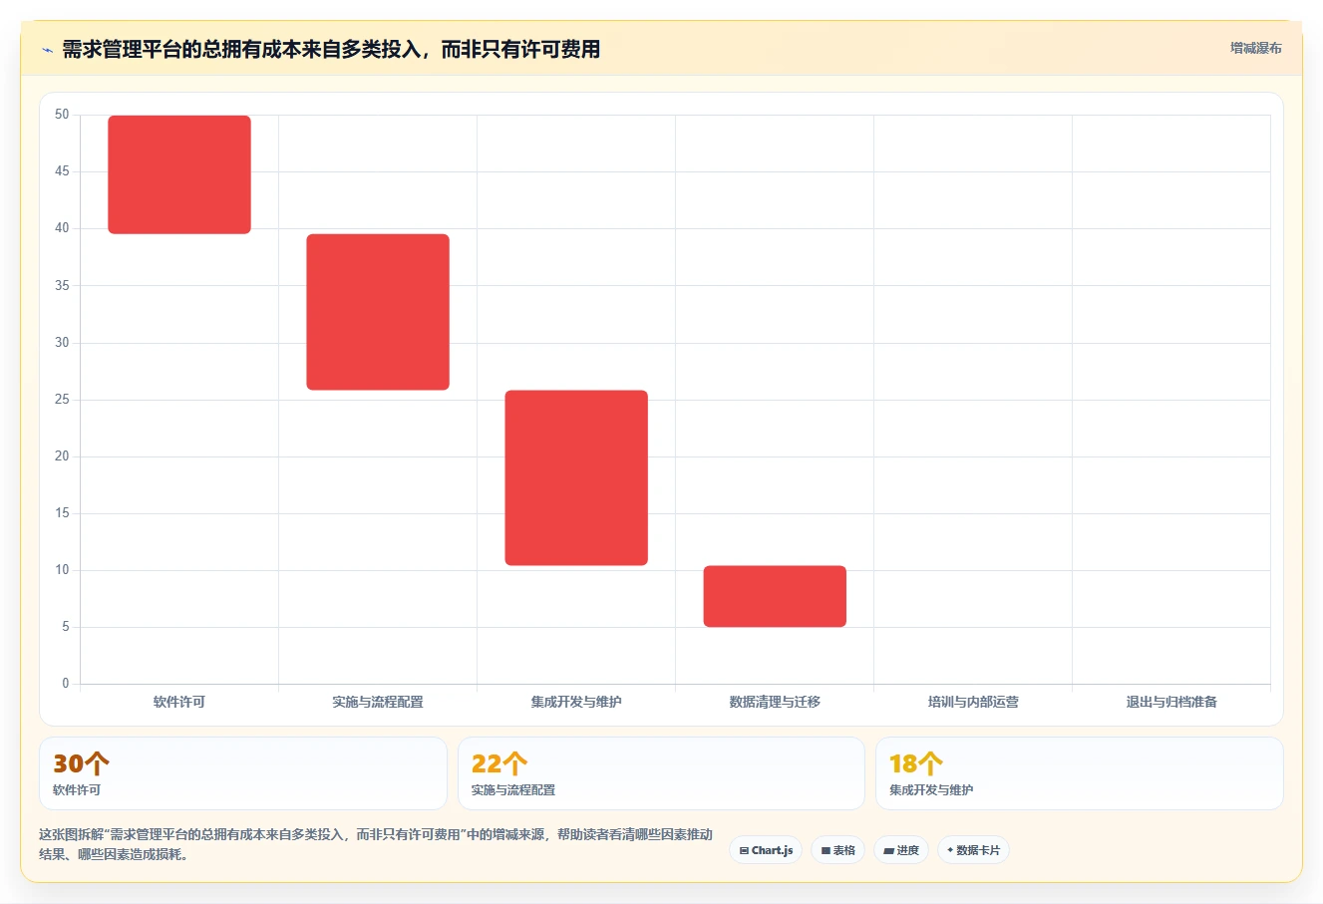Select the Chart.js tag chip
The image size is (1323, 904).
tap(766, 850)
